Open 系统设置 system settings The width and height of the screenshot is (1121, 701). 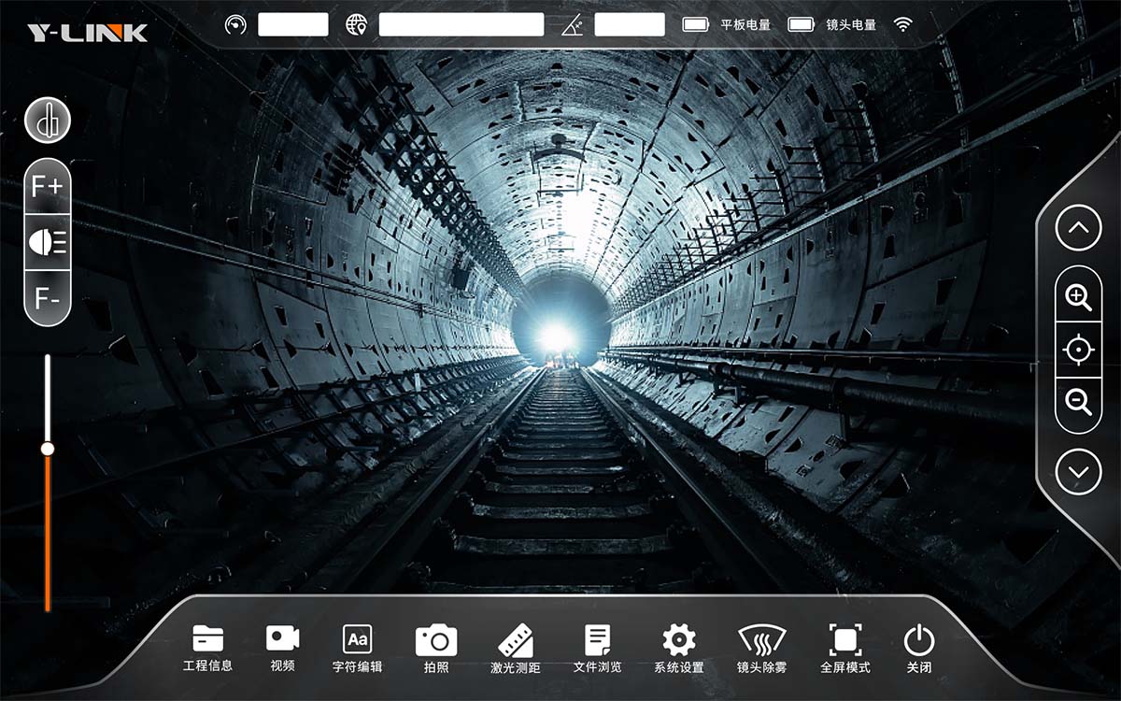click(x=679, y=649)
